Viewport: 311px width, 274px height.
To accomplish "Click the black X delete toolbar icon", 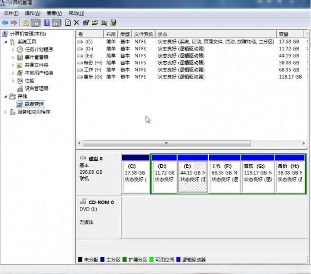I will [x=77, y=22].
